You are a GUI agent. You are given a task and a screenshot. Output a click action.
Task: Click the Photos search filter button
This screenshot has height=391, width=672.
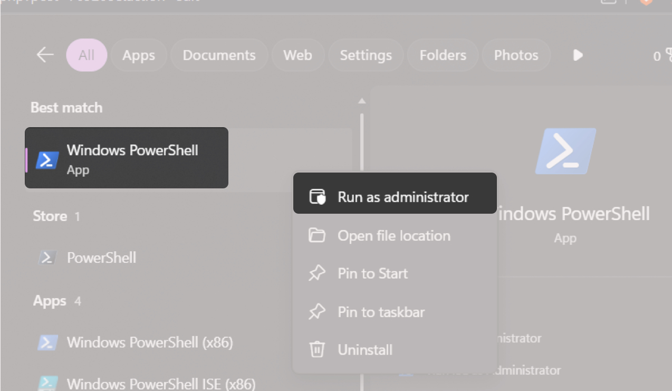pos(515,55)
